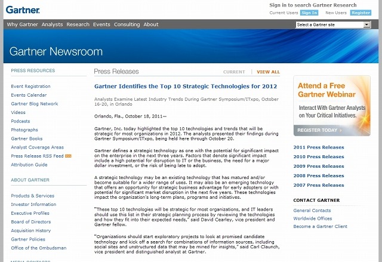Open the General Contacts link
382x262 pixels.
tap(312, 211)
